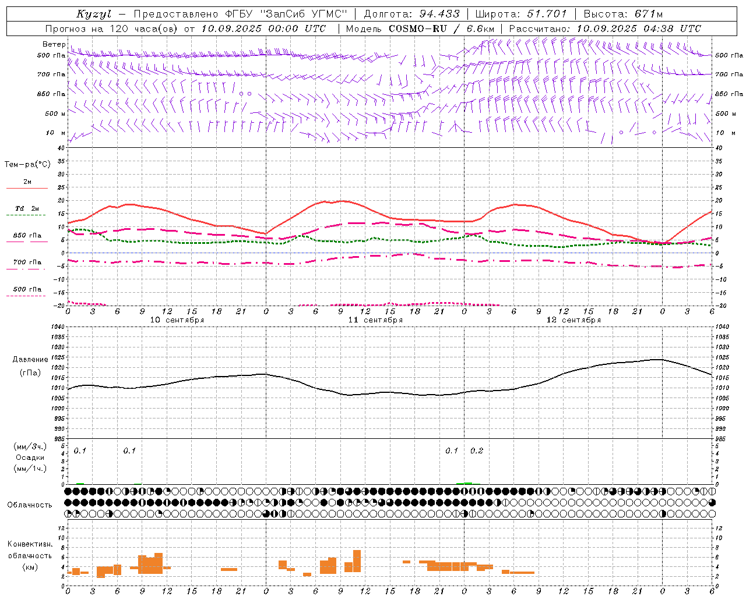The height and width of the screenshot is (596, 746).
Task: Click the 500 м wind level label on the left
Action: pyautogui.click(x=55, y=113)
